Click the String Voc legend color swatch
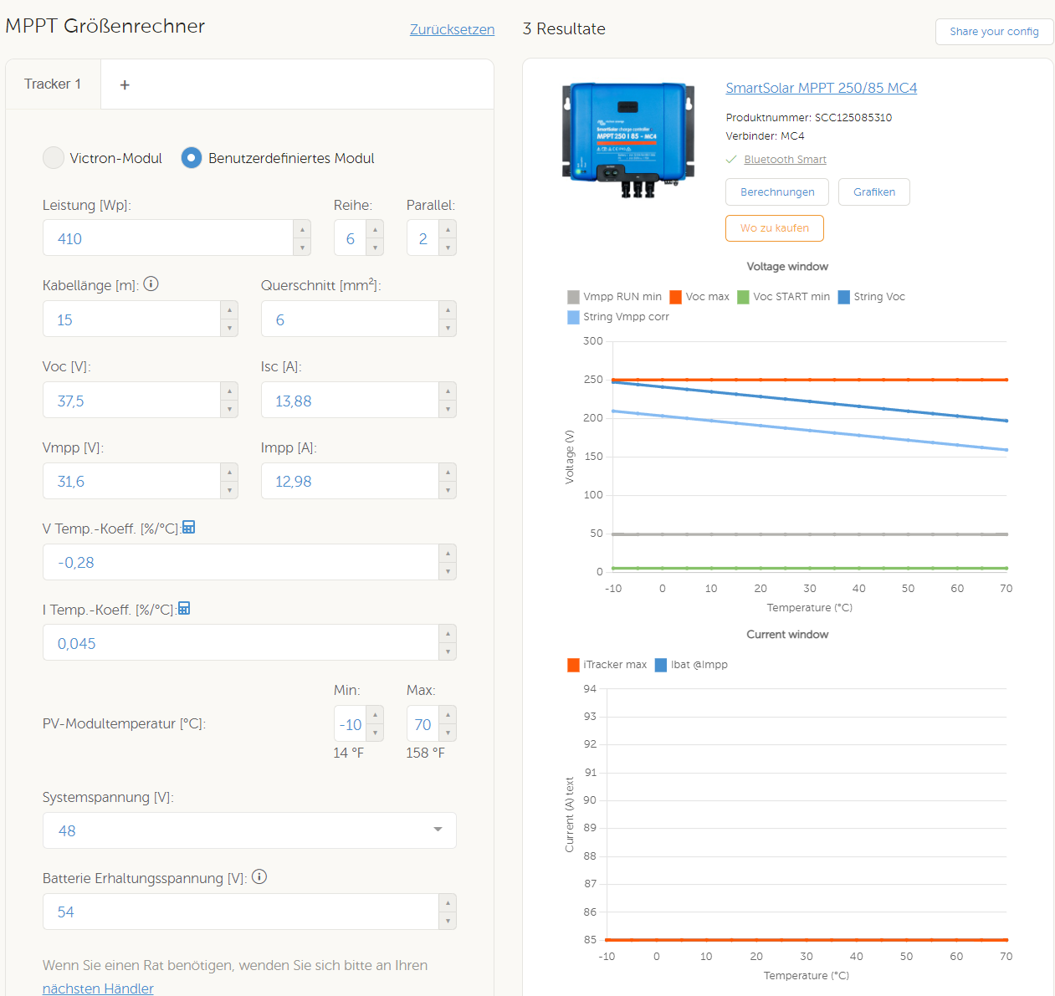 click(x=844, y=297)
